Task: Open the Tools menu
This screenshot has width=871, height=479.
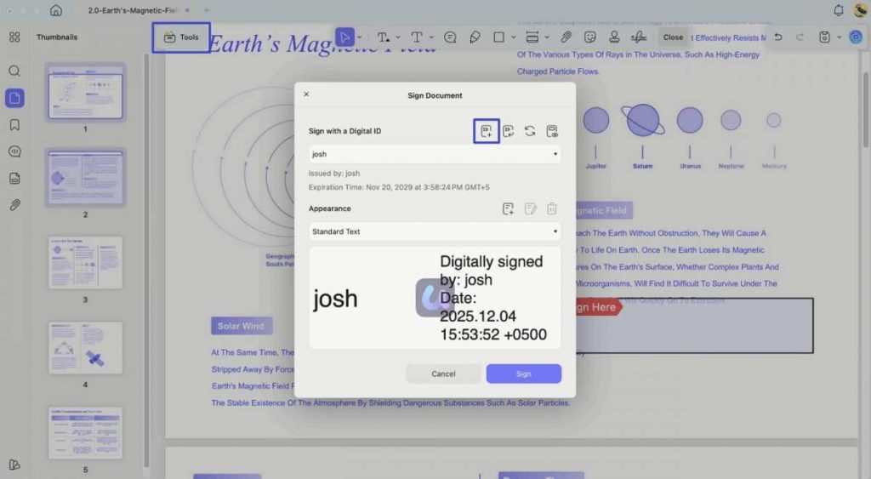Action: pos(181,37)
